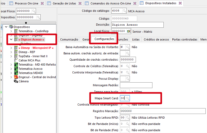Open Portas controladas tab

point(184,39)
